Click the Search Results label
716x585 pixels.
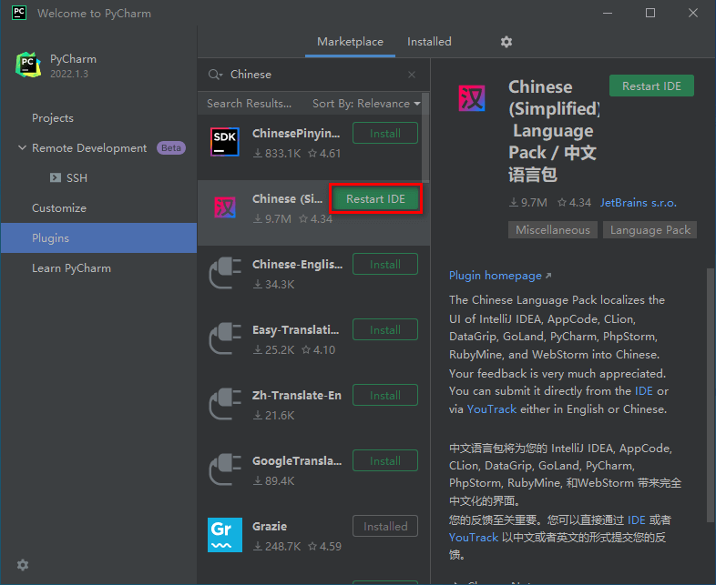click(249, 104)
